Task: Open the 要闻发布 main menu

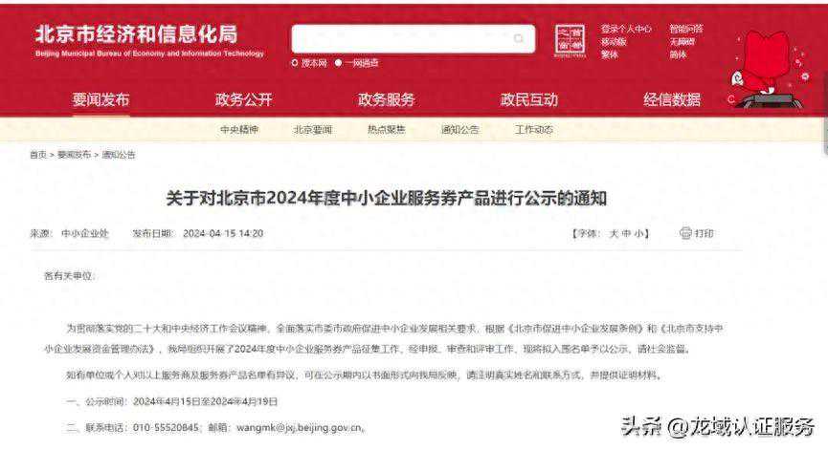Action: coord(101,99)
